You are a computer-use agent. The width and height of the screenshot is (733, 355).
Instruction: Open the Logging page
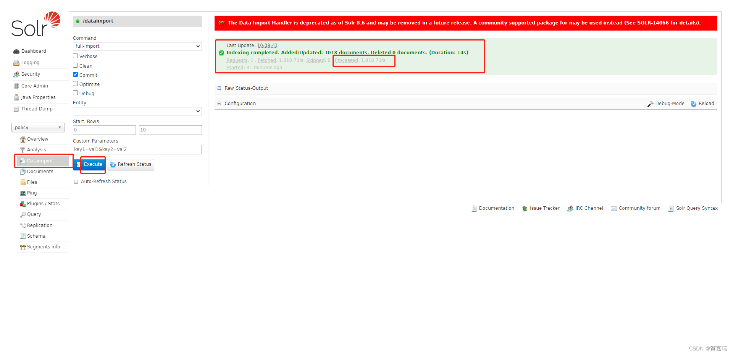pos(31,63)
